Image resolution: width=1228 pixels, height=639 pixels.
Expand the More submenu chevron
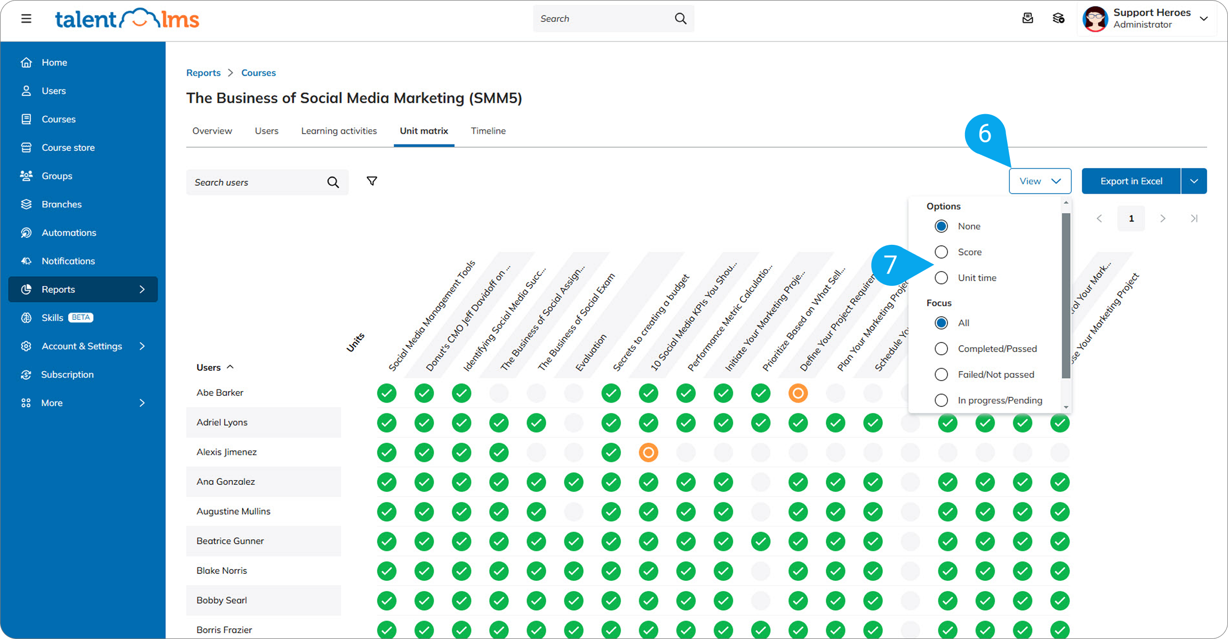tap(142, 403)
